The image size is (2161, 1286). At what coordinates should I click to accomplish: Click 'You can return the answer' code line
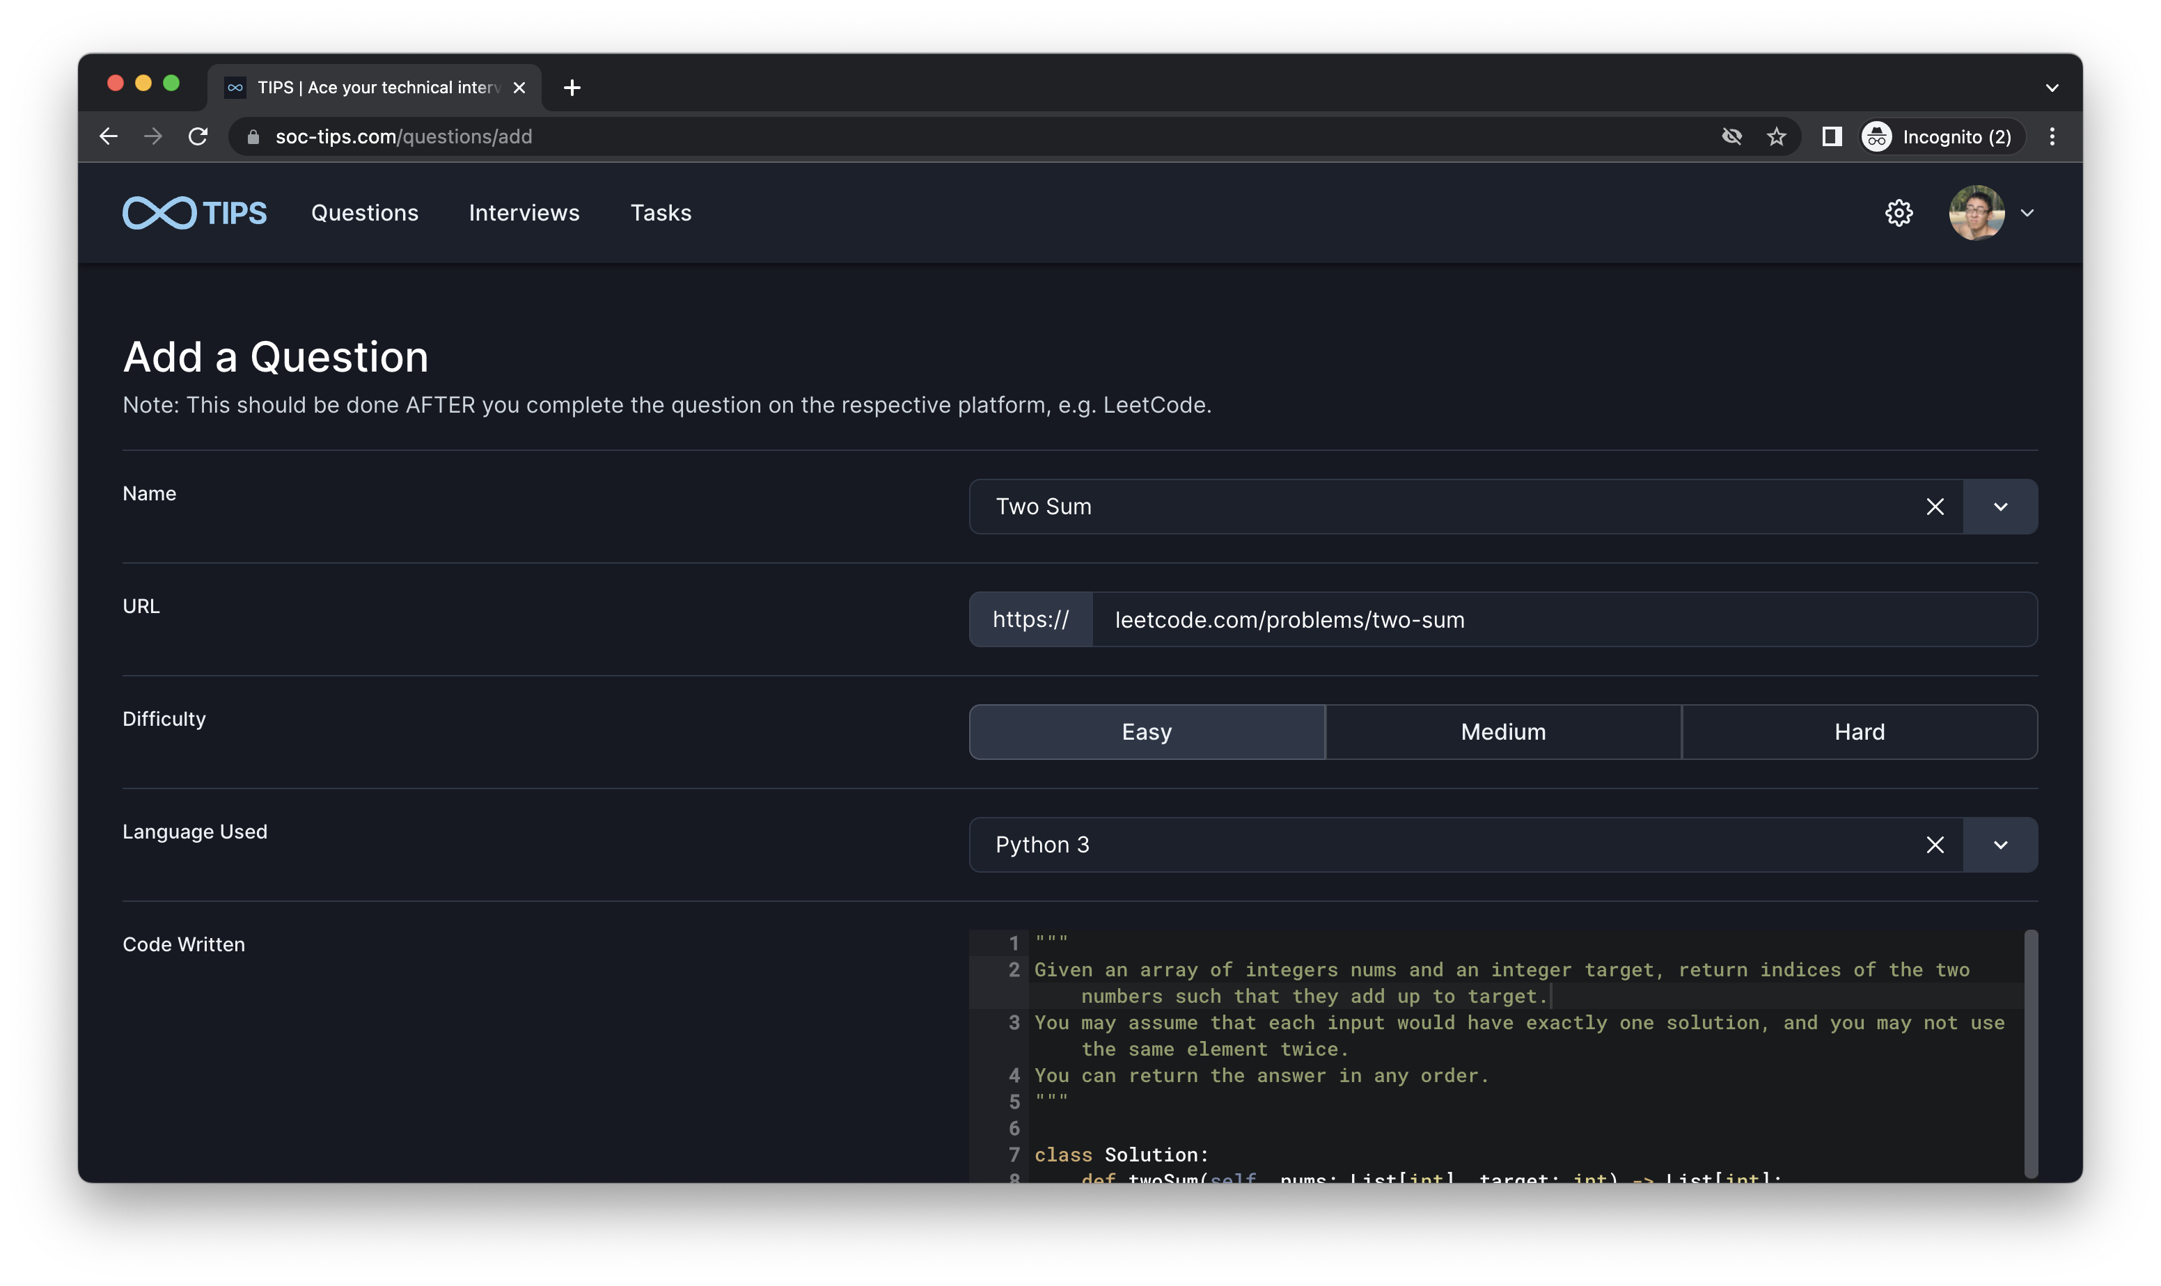1262,1077
